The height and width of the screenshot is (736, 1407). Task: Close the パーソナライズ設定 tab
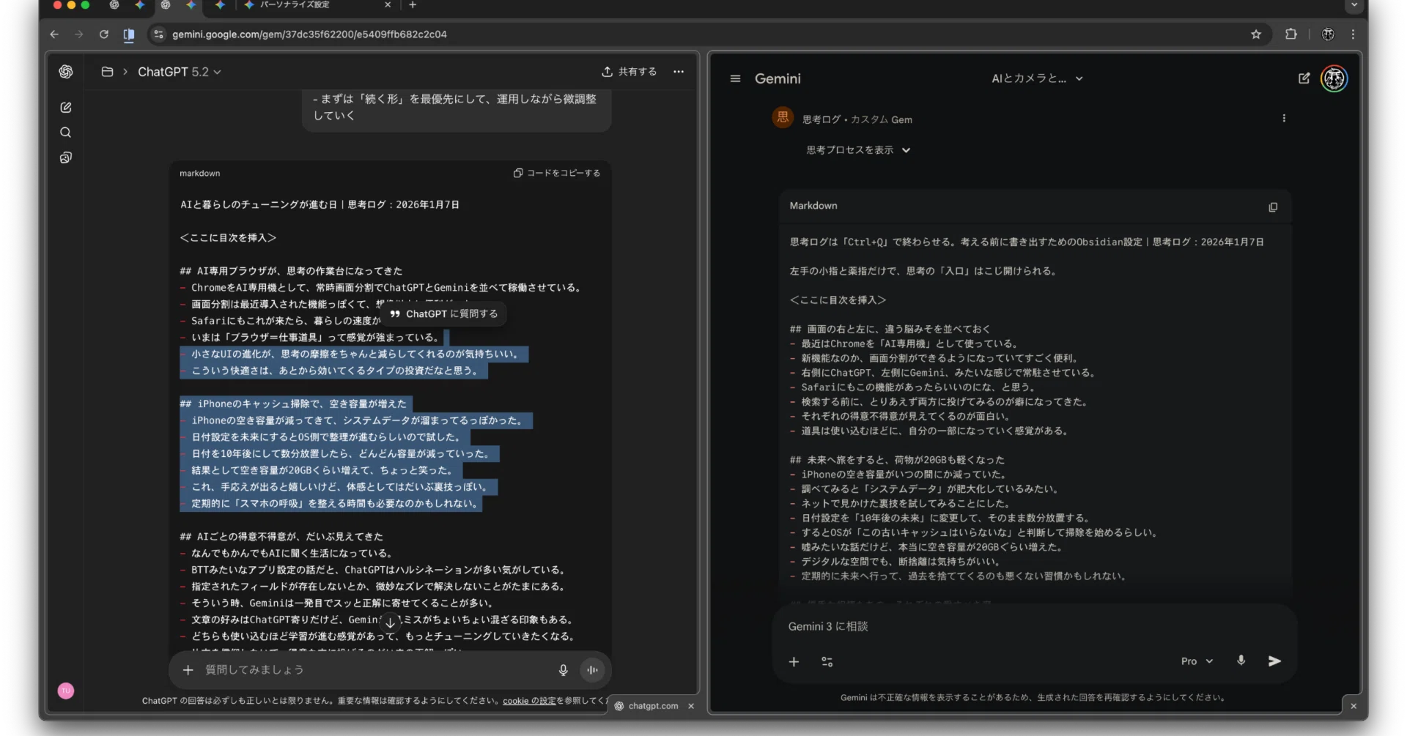tap(388, 5)
